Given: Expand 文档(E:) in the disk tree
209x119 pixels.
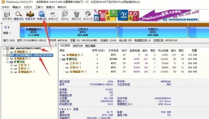Looking at the screenshot, I should pos(11,69).
